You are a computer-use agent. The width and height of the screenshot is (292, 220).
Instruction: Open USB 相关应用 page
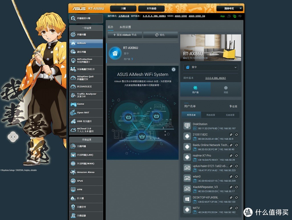coord(86,121)
